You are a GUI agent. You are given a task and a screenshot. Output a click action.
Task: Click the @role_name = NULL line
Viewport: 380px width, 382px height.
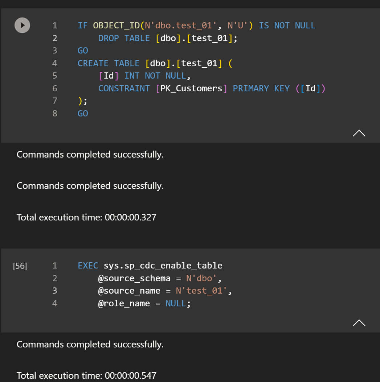pyautogui.click(x=144, y=303)
